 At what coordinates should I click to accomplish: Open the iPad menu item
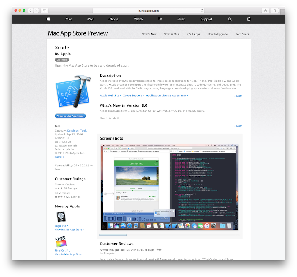pyautogui.click(x=90, y=19)
